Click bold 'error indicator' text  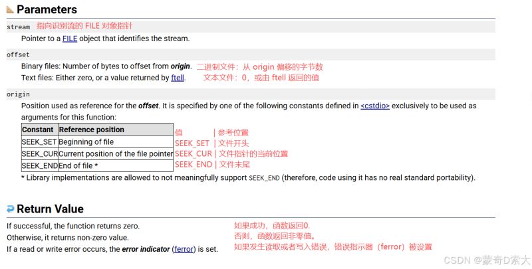pos(146,249)
